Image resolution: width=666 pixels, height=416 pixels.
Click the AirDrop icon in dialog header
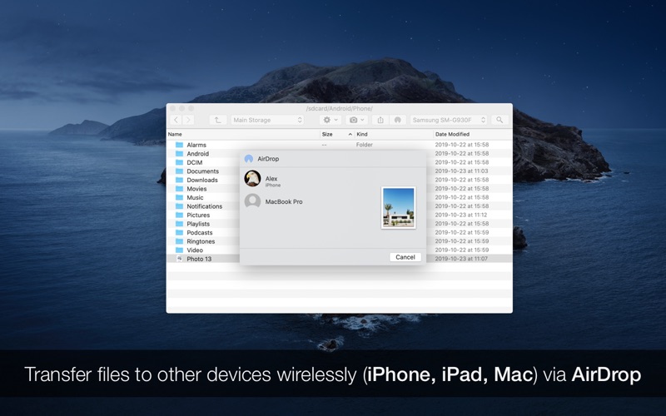click(x=249, y=159)
